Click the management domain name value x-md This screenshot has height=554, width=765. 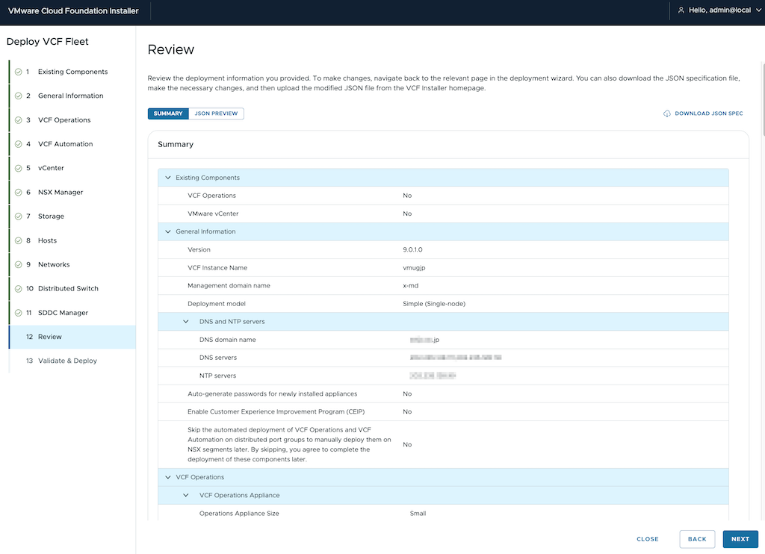[x=411, y=286]
